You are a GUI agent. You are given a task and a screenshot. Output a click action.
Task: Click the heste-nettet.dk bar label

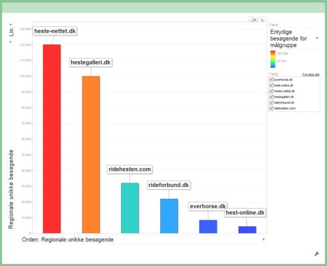(x=55, y=31)
